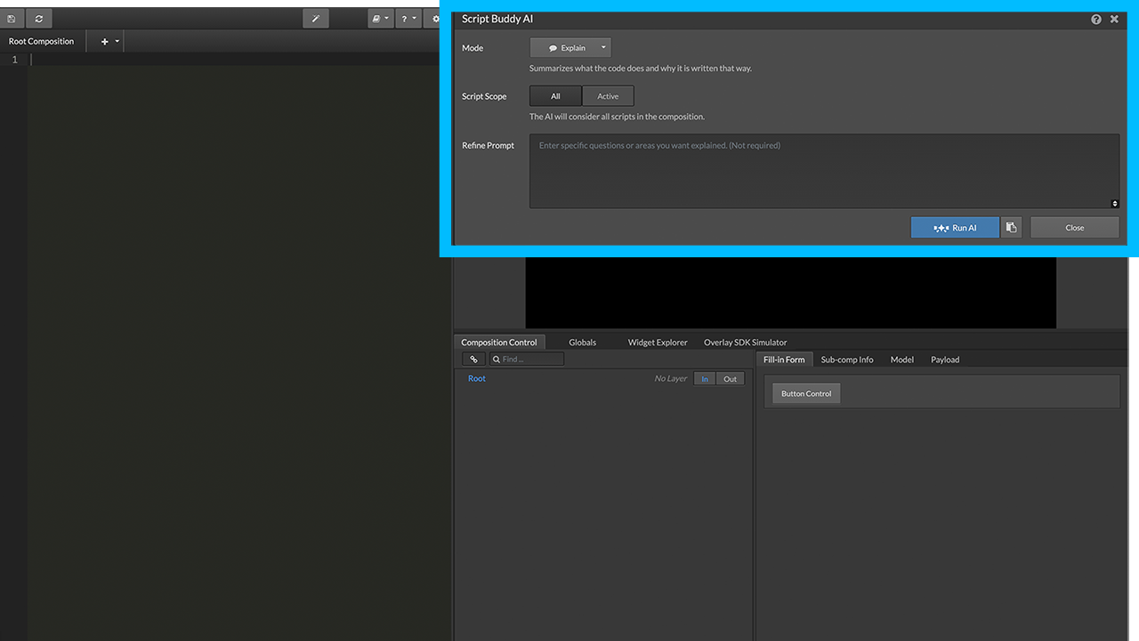The width and height of the screenshot is (1139, 641).
Task: Click the Out button for Root
Action: coord(730,379)
